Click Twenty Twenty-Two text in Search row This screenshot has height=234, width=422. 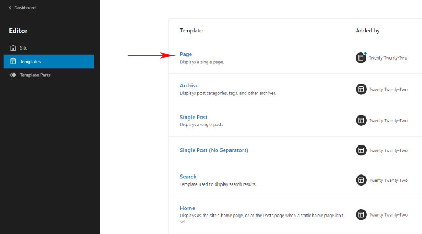[x=388, y=180]
